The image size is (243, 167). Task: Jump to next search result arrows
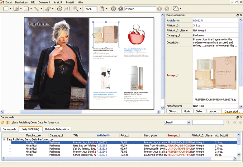pos(240,123)
